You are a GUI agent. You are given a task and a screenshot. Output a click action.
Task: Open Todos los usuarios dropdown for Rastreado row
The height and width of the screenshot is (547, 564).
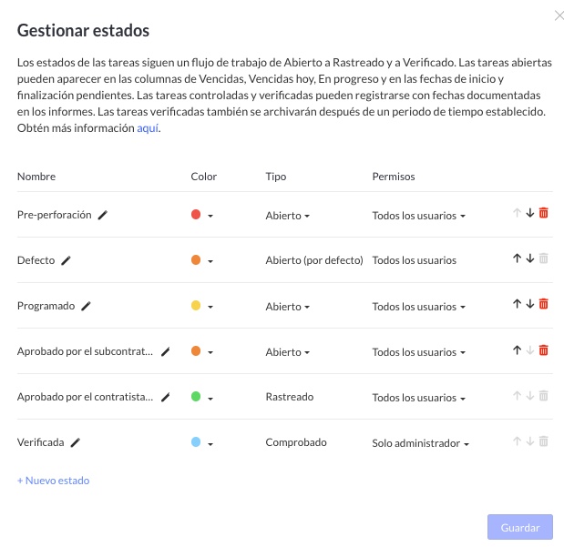419,398
